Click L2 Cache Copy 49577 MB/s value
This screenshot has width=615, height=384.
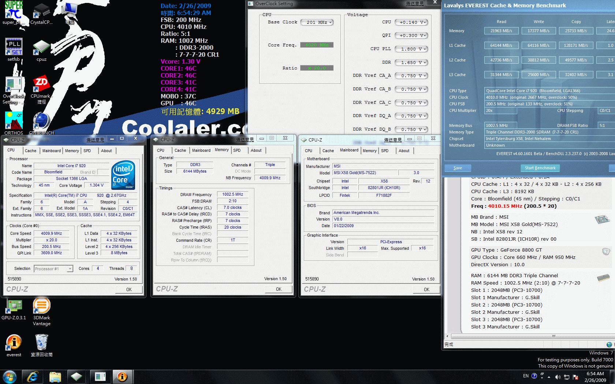pos(576,60)
